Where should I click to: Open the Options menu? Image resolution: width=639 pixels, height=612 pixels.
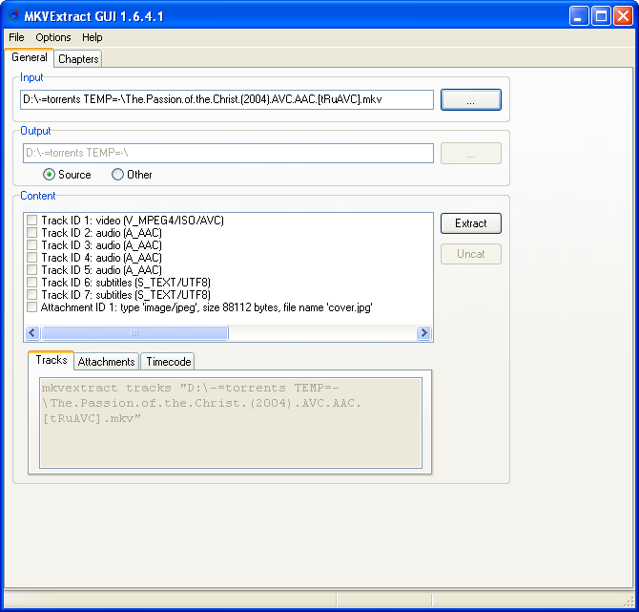53,37
